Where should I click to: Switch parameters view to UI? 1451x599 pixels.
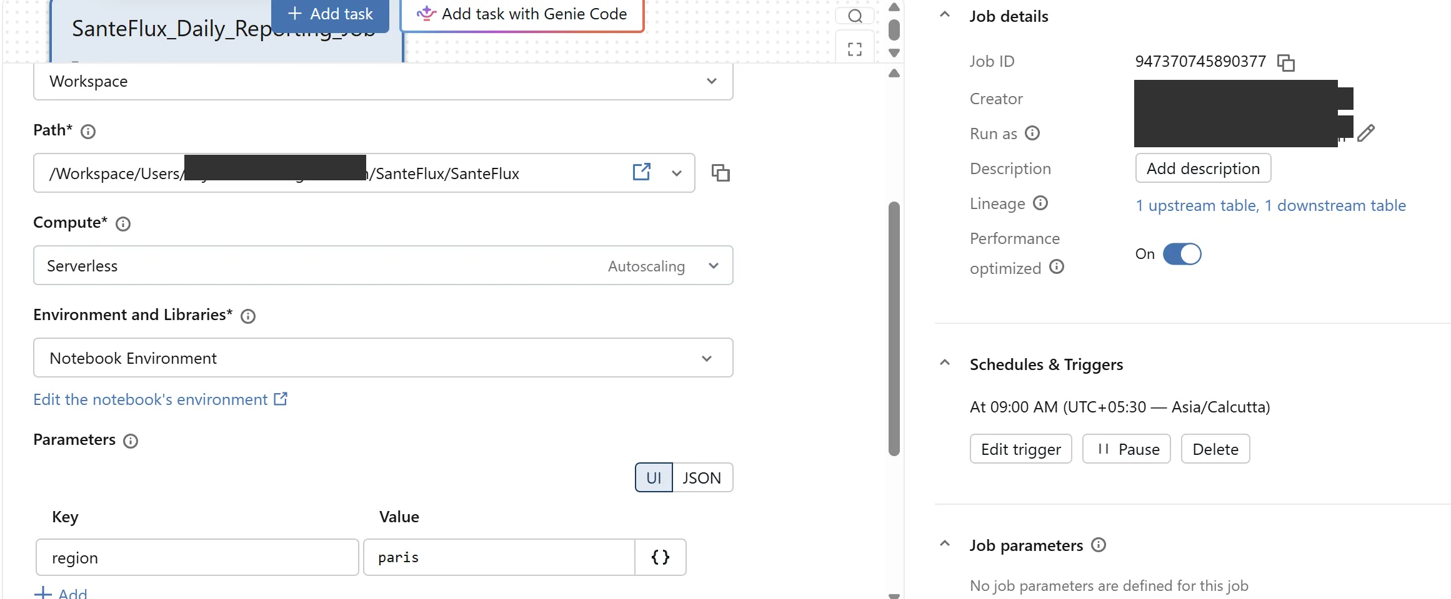[654, 477]
